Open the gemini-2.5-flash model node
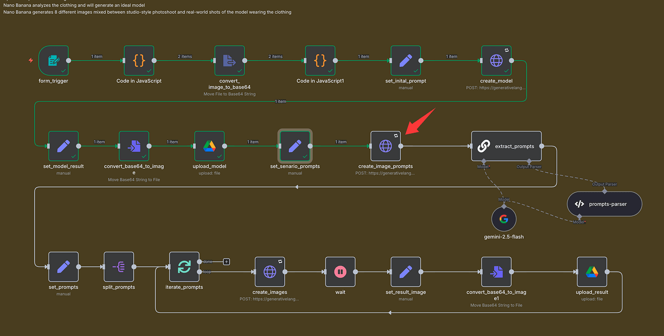Image resolution: width=664 pixels, height=336 pixels. [x=504, y=219]
